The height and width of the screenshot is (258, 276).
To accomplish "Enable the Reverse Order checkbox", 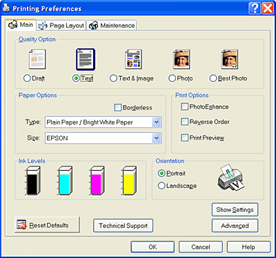I will pos(184,122).
